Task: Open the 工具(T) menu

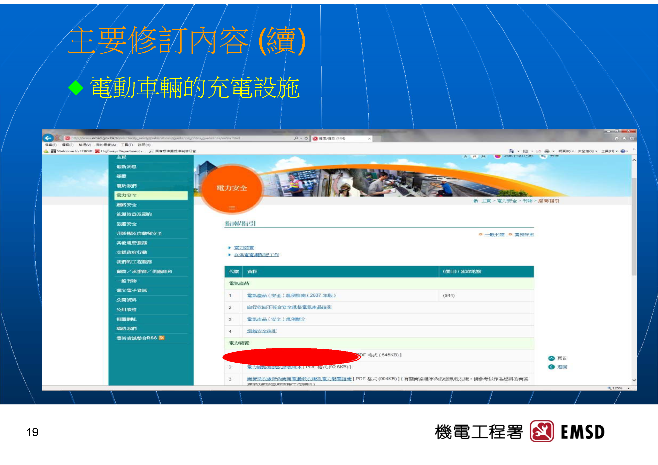Action: point(127,145)
